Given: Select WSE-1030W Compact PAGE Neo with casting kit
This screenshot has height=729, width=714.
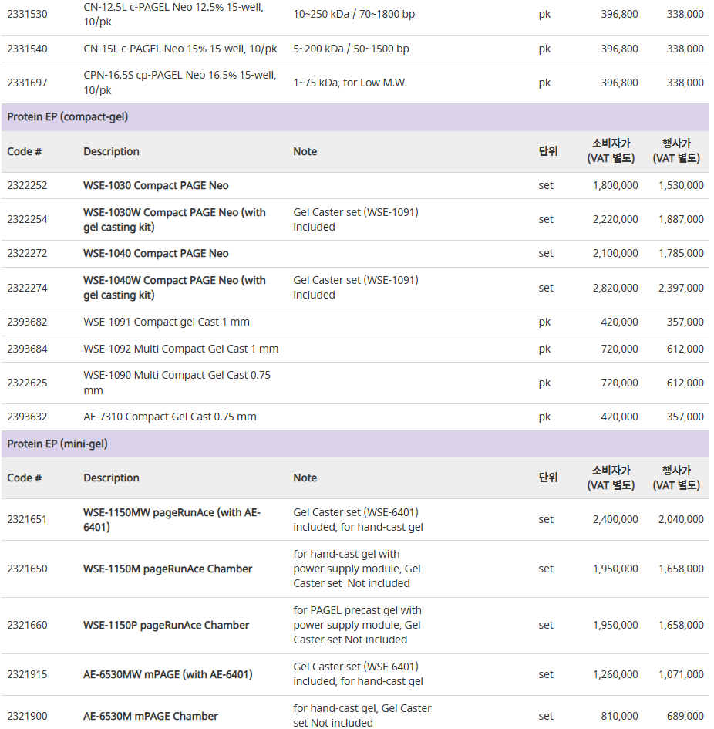Looking at the screenshot, I should click(174, 219).
